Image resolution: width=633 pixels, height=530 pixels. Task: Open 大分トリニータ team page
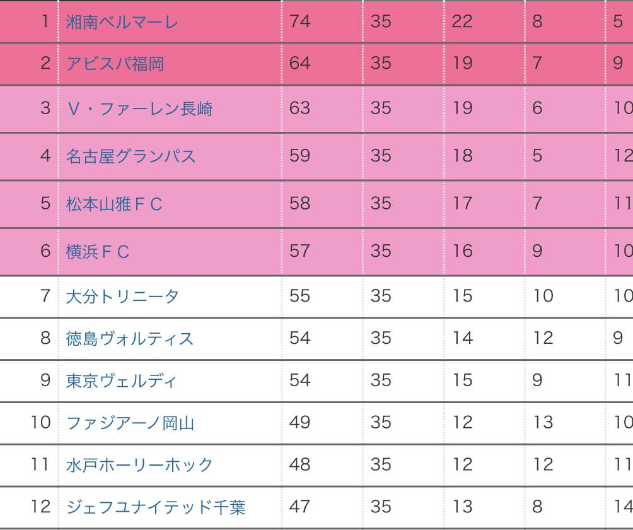click(x=122, y=297)
